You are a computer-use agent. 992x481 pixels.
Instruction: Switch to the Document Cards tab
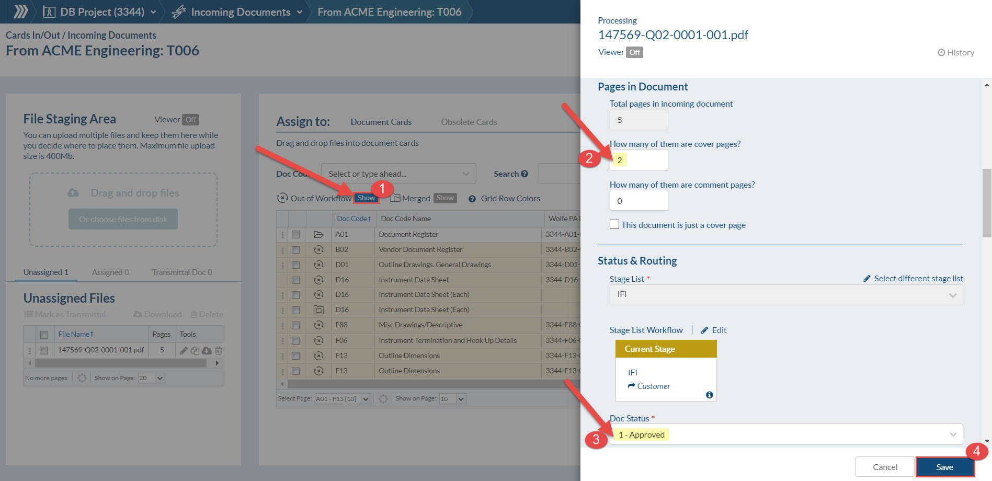381,122
